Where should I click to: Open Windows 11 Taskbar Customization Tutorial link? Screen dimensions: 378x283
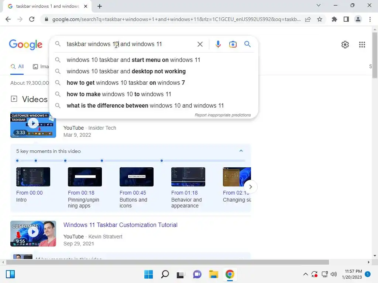pos(120,225)
